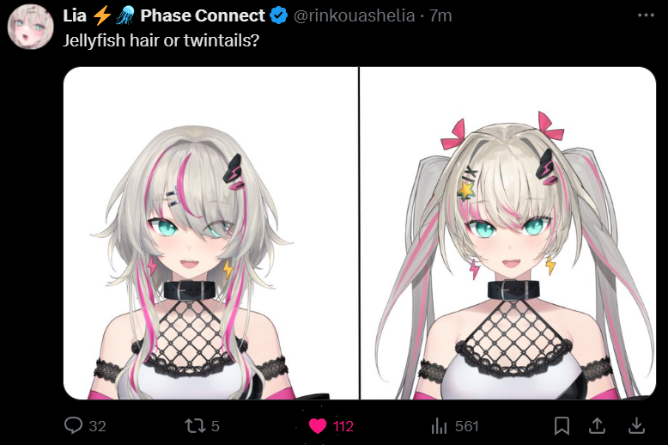Click the blue verified checkmark badge
Image resolution: width=668 pixels, height=445 pixels.
coord(278,15)
